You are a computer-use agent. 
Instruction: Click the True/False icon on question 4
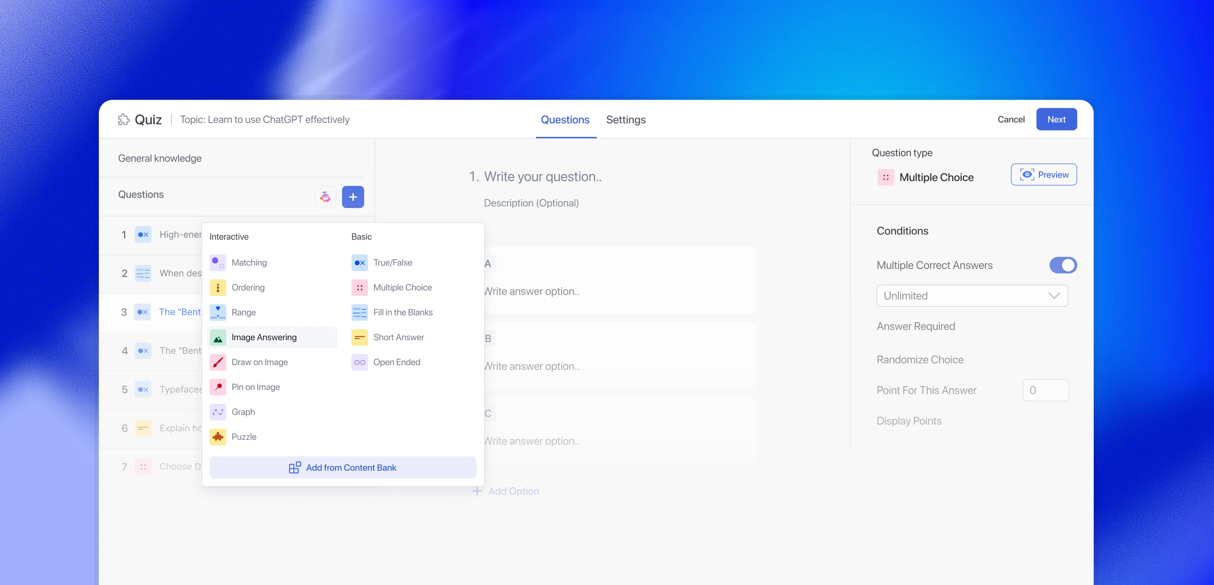coord(143,350)
